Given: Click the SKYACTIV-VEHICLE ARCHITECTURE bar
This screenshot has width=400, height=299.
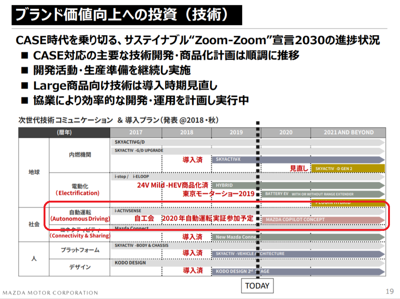Looking at the screenshot, I should pyautogui.click(x=298, y=254).
